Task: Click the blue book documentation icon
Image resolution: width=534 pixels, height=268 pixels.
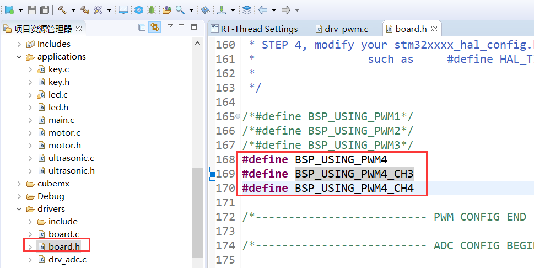Action: [x=206, y=10]
